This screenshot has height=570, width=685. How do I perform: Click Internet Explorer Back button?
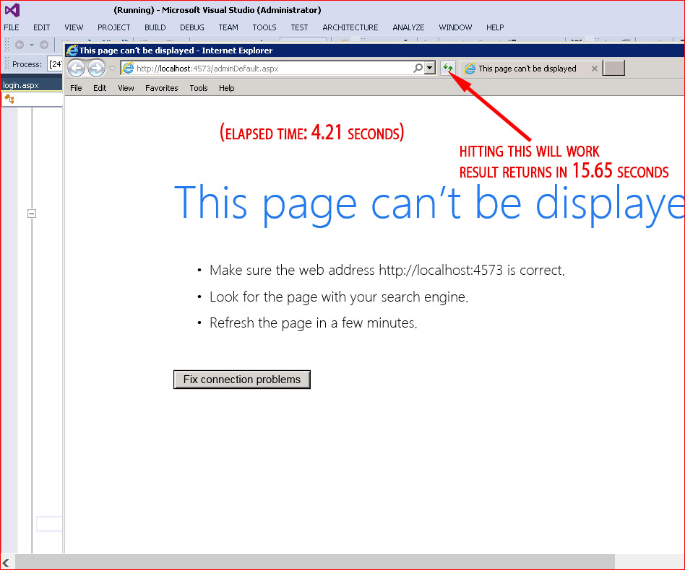click(76, 68)
